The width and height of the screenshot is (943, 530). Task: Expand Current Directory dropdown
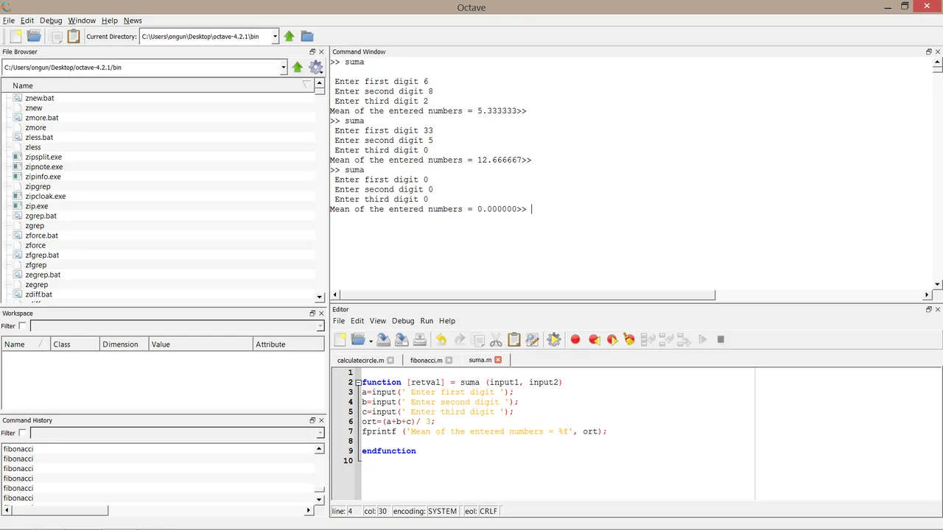click(x=275, y=36)
